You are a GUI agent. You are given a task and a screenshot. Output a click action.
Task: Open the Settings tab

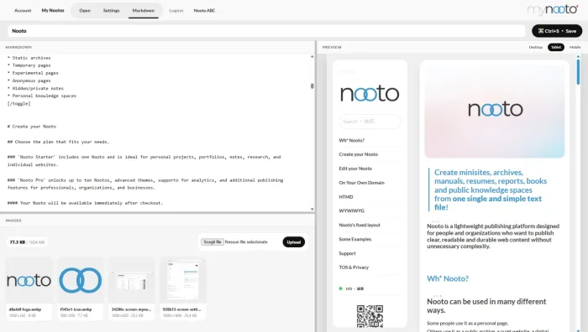pos(112,11)
